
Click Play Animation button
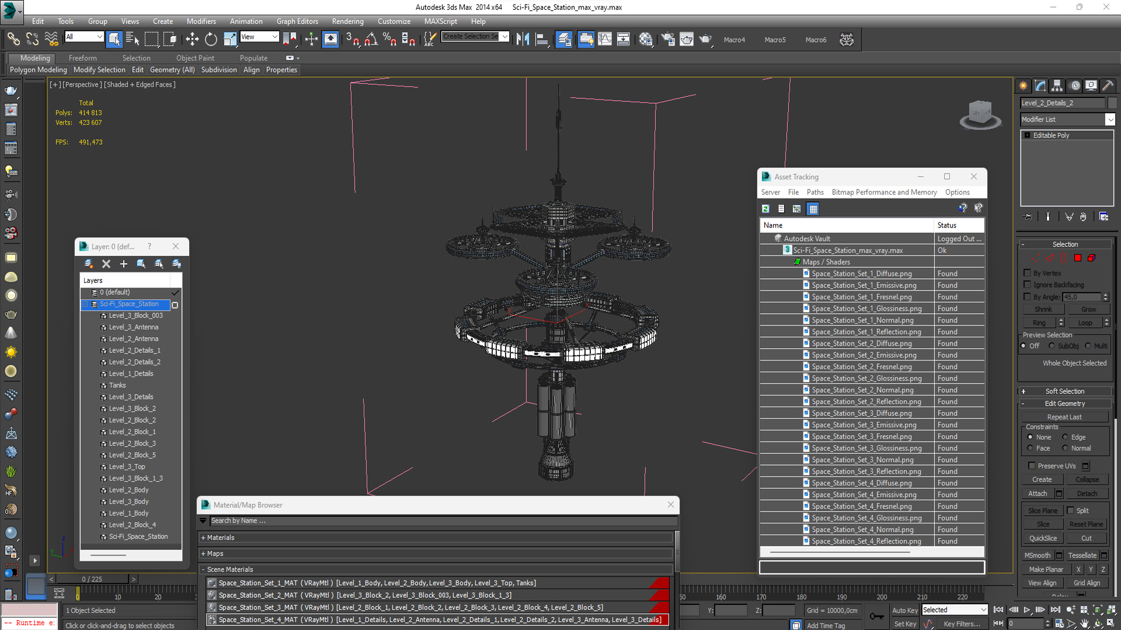point(1026,610)
